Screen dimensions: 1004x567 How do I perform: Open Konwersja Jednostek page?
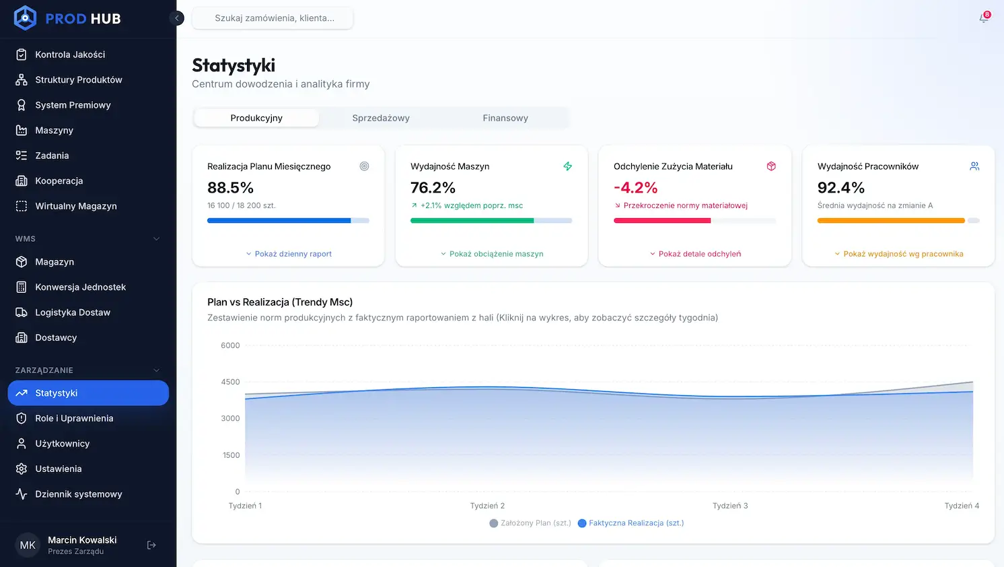coord(88,287)
